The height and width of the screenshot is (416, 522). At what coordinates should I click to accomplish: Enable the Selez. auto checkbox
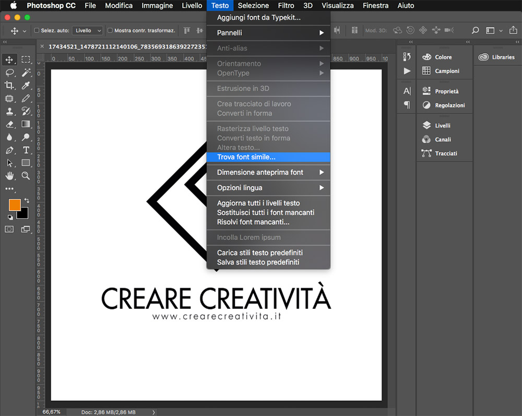pos(37,31)
